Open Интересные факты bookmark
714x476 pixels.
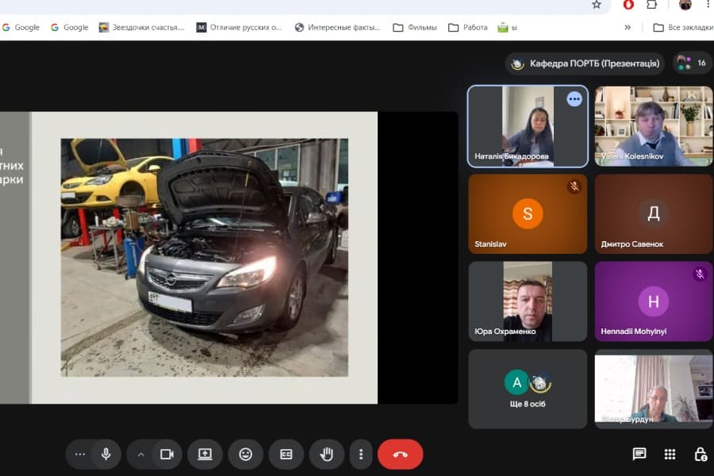(x=337, y=27)
